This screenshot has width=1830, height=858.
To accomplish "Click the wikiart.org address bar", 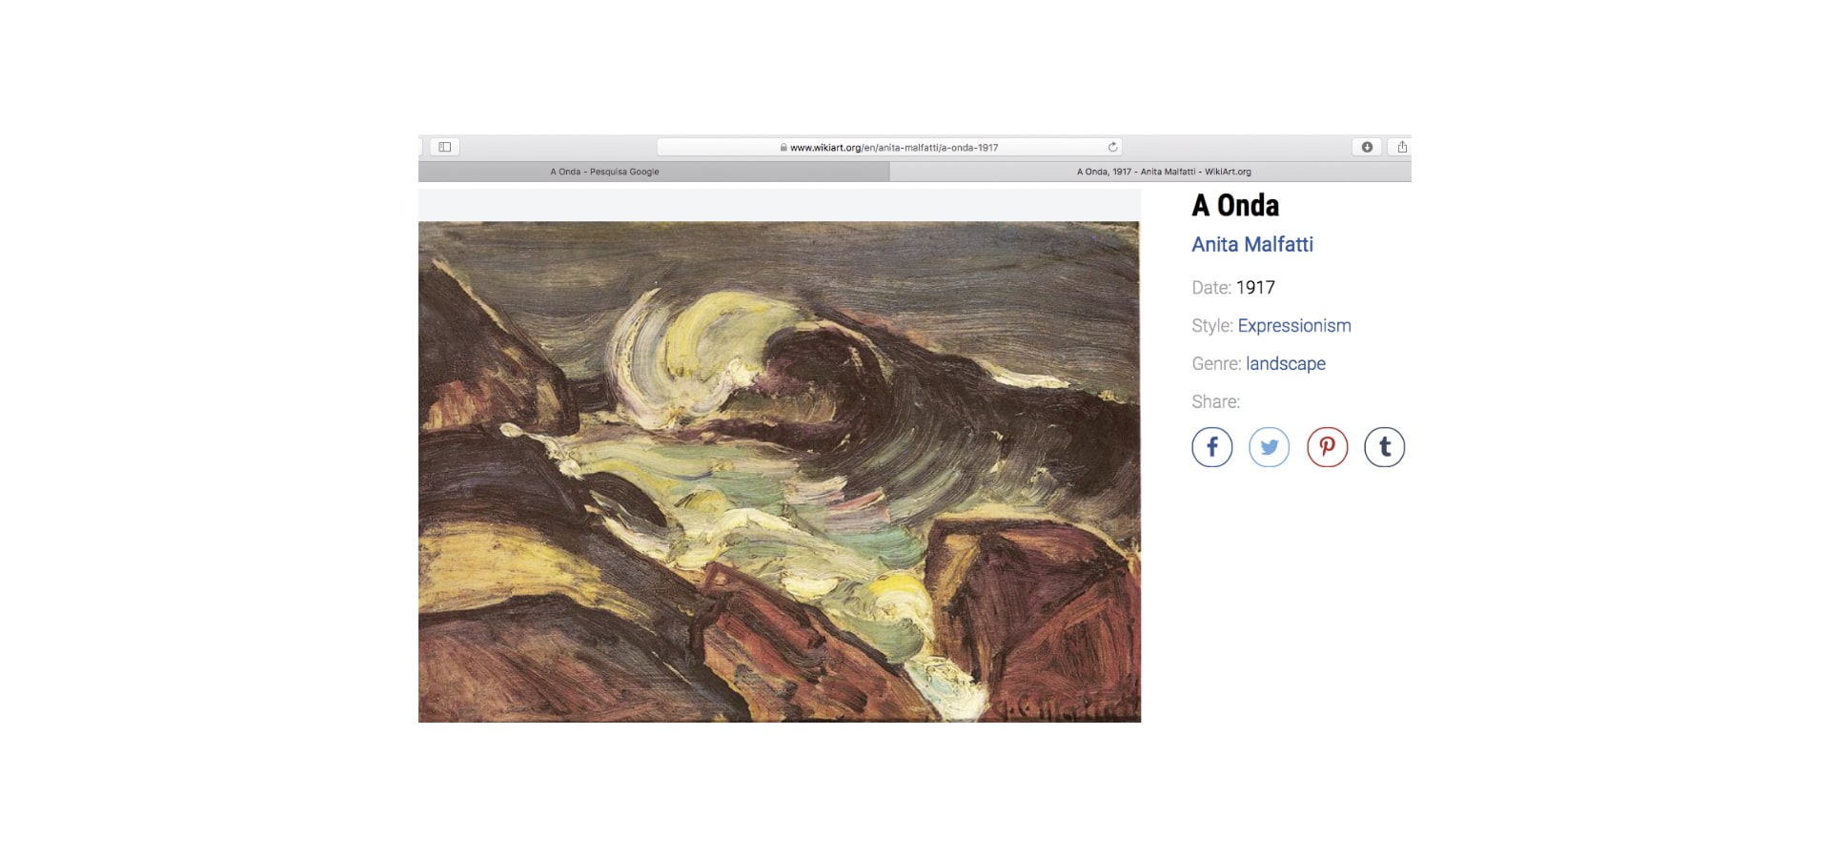I will (889, 147).
